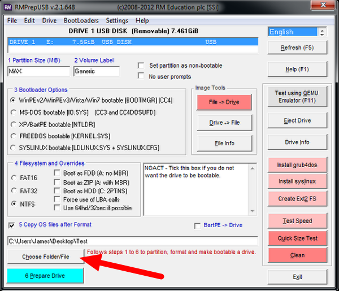
Task: Tick the No user prompts checkbox
Action: coord(142,76)
